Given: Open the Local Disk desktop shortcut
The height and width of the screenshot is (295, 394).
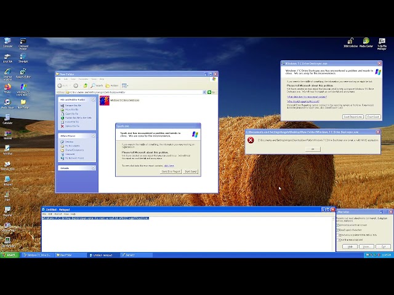Looking at the screenshot, I should click(7, 58).
